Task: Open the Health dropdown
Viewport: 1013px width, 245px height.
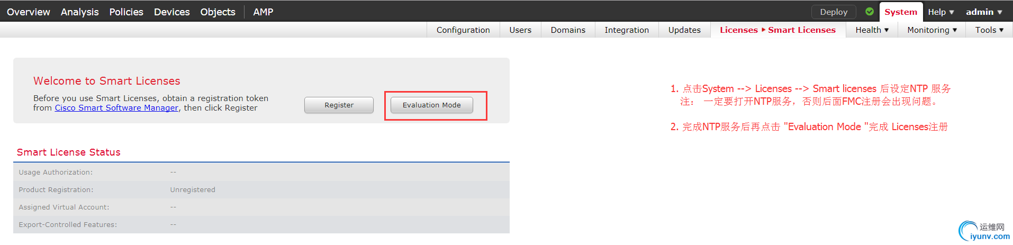Action: pos(872,30)
